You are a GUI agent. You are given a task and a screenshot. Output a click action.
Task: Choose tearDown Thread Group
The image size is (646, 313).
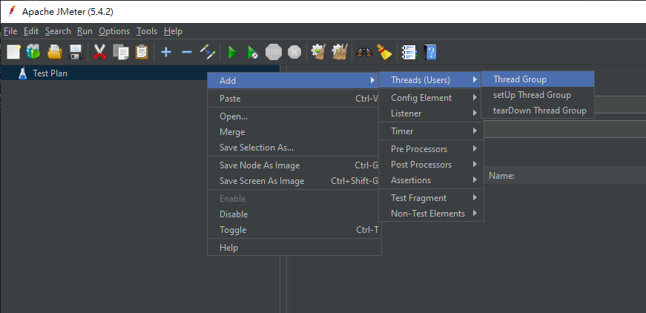pyautogui.click(x=538, y=111)
